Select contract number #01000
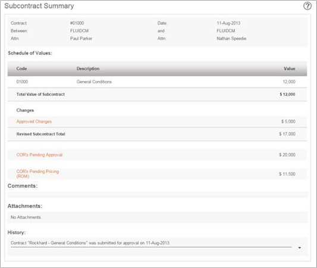The height and width of the screenshot is (268, 317). pyautogui.click(x=77, y=23)
